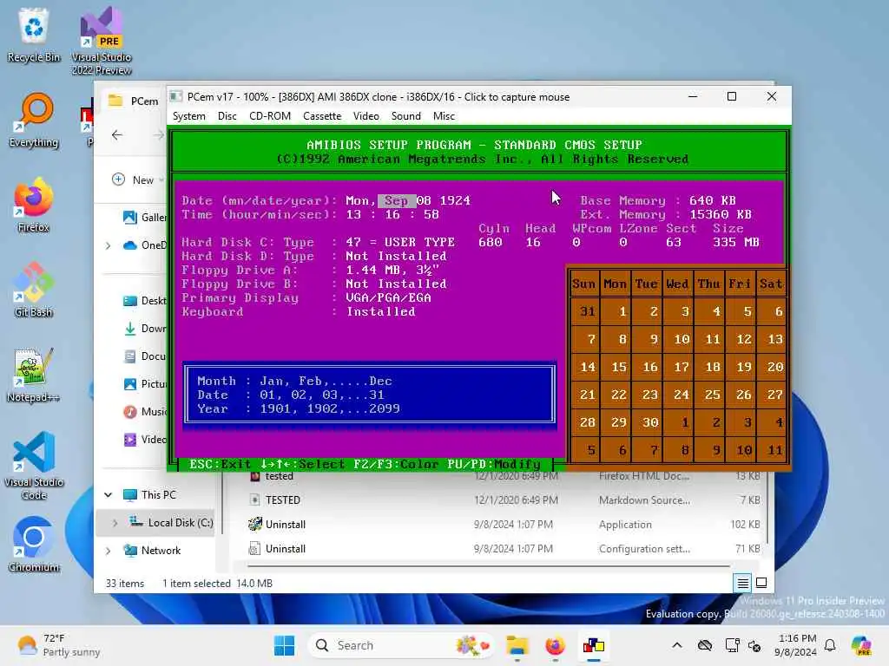Go back in File Explorer
The width and height of the screenshot is (889, 666).
[117, 134]
